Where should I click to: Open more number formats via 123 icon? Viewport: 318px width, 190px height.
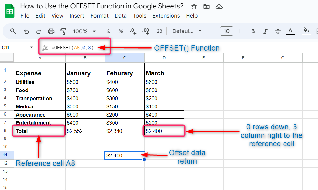[158, 31]
